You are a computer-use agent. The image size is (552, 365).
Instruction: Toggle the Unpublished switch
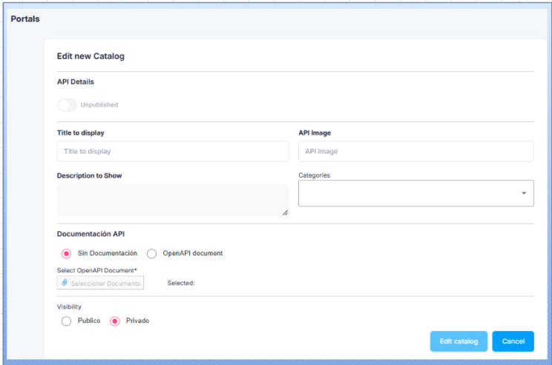coord(68,105)
